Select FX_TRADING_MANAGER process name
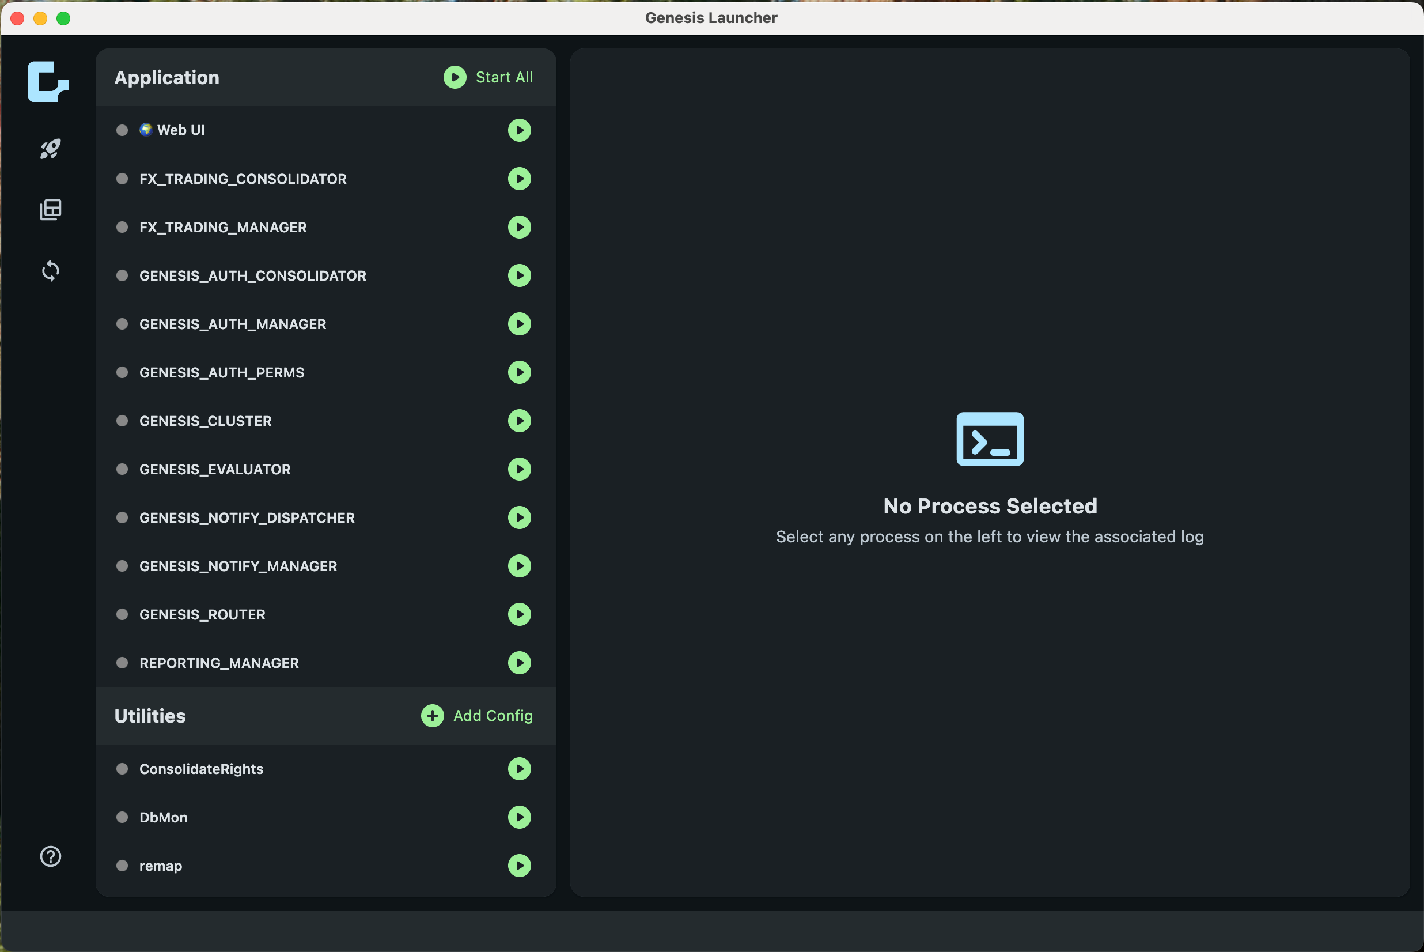 [x=224, y=227]
